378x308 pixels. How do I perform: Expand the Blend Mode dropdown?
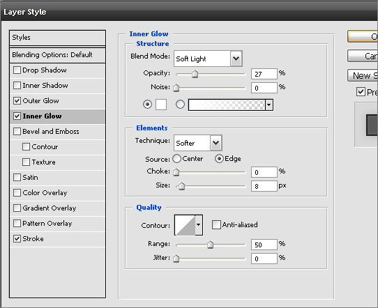click(x=236, y=59)
